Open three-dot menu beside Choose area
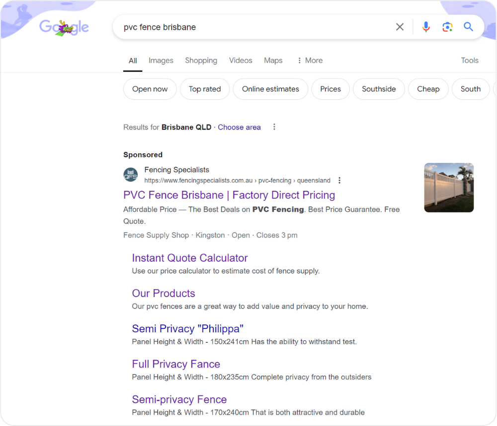The height and width of the screenshot is (426, 497). pyautogui.click(x=274, y=127)
